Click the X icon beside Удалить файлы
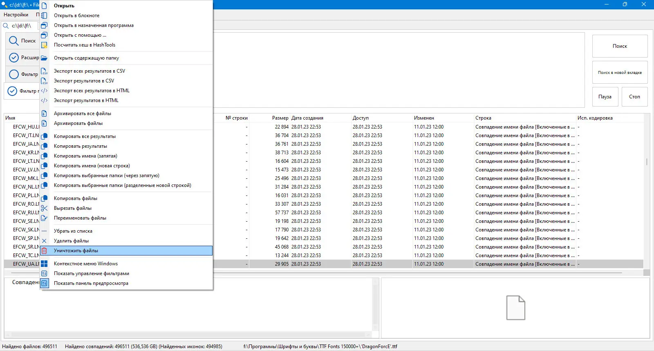 [x=44, y=241]
